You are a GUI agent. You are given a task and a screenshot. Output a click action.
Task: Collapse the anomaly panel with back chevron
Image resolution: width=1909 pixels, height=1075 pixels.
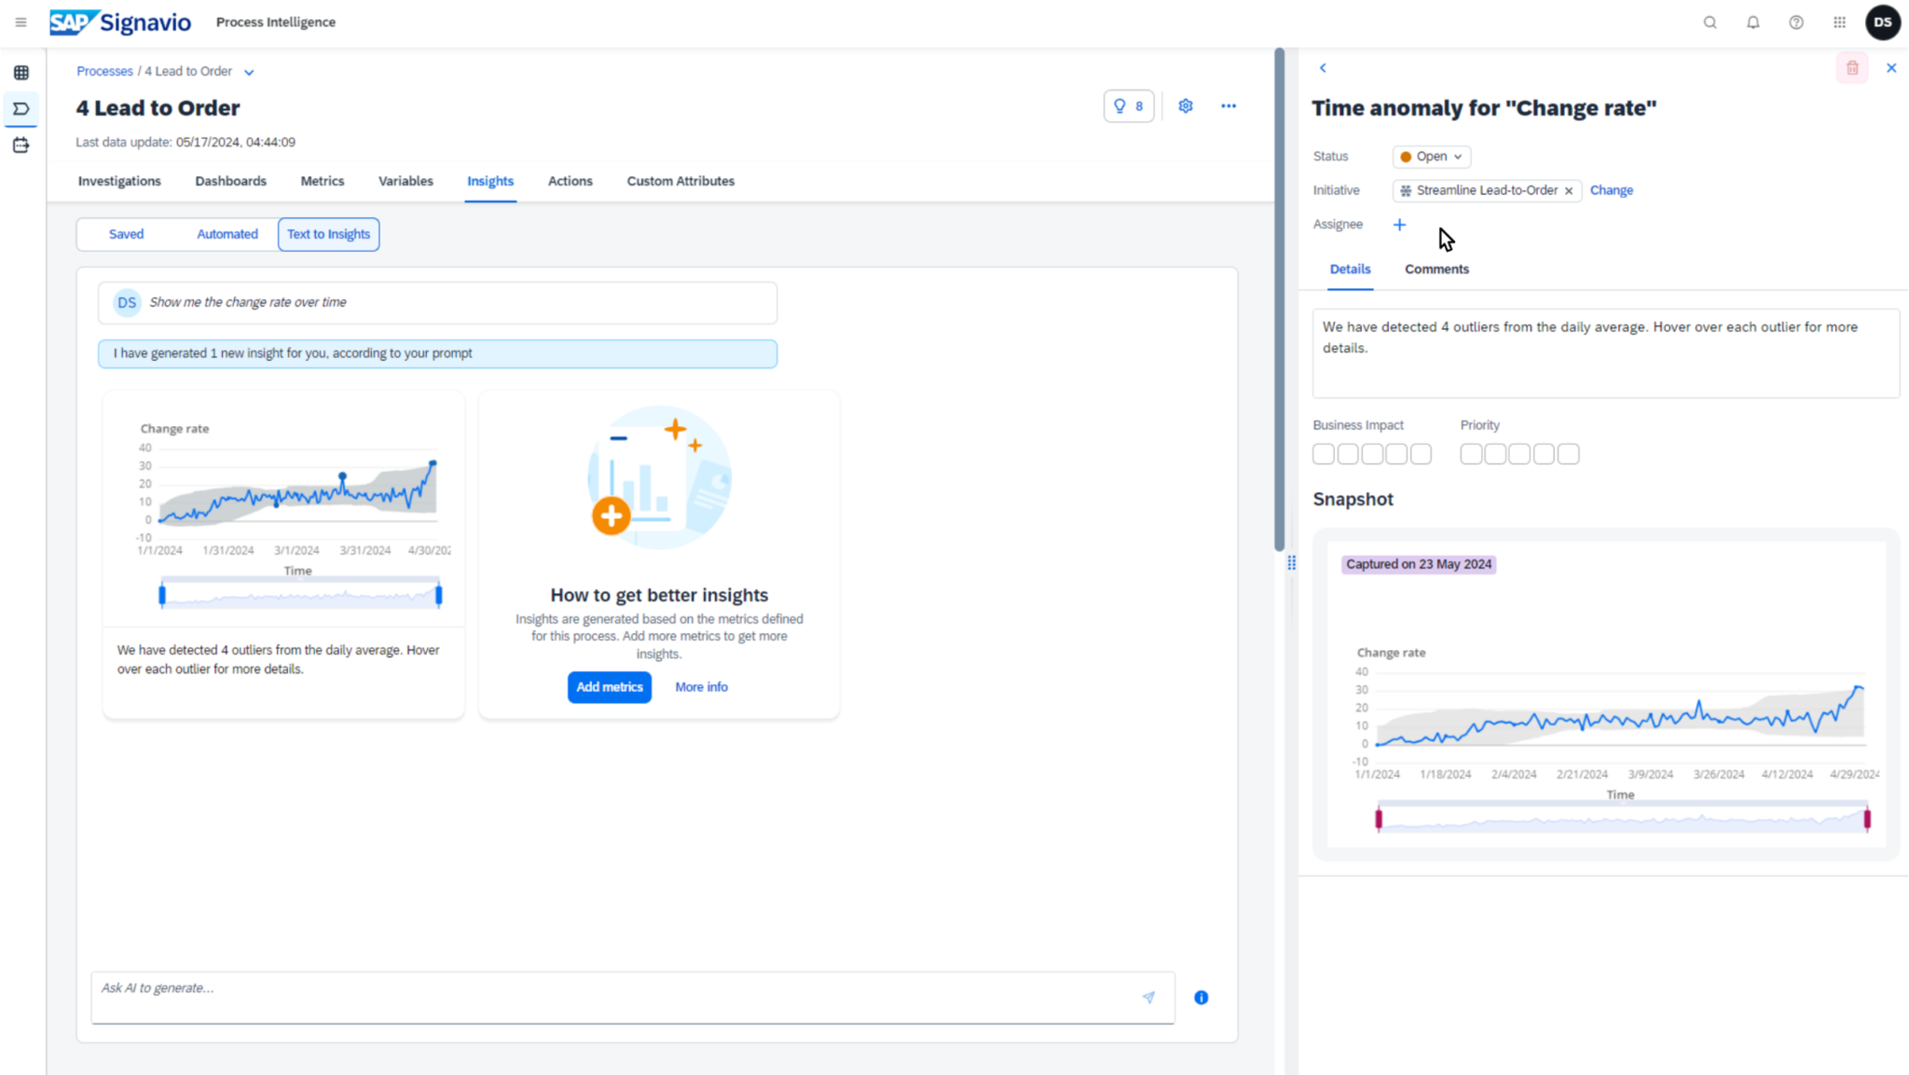pyautogui.click(x=1322, y=67)
